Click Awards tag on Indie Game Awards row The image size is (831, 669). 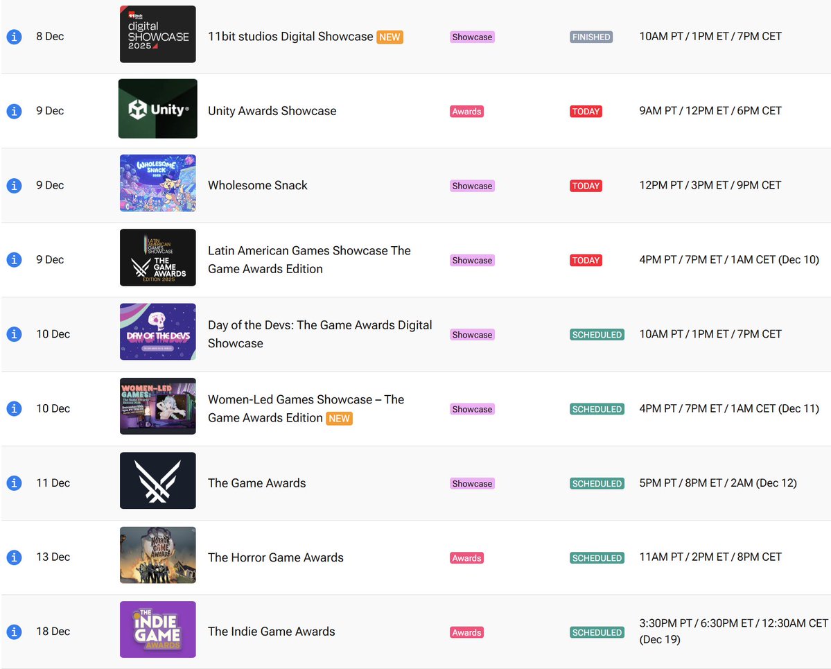click(467, 632)
